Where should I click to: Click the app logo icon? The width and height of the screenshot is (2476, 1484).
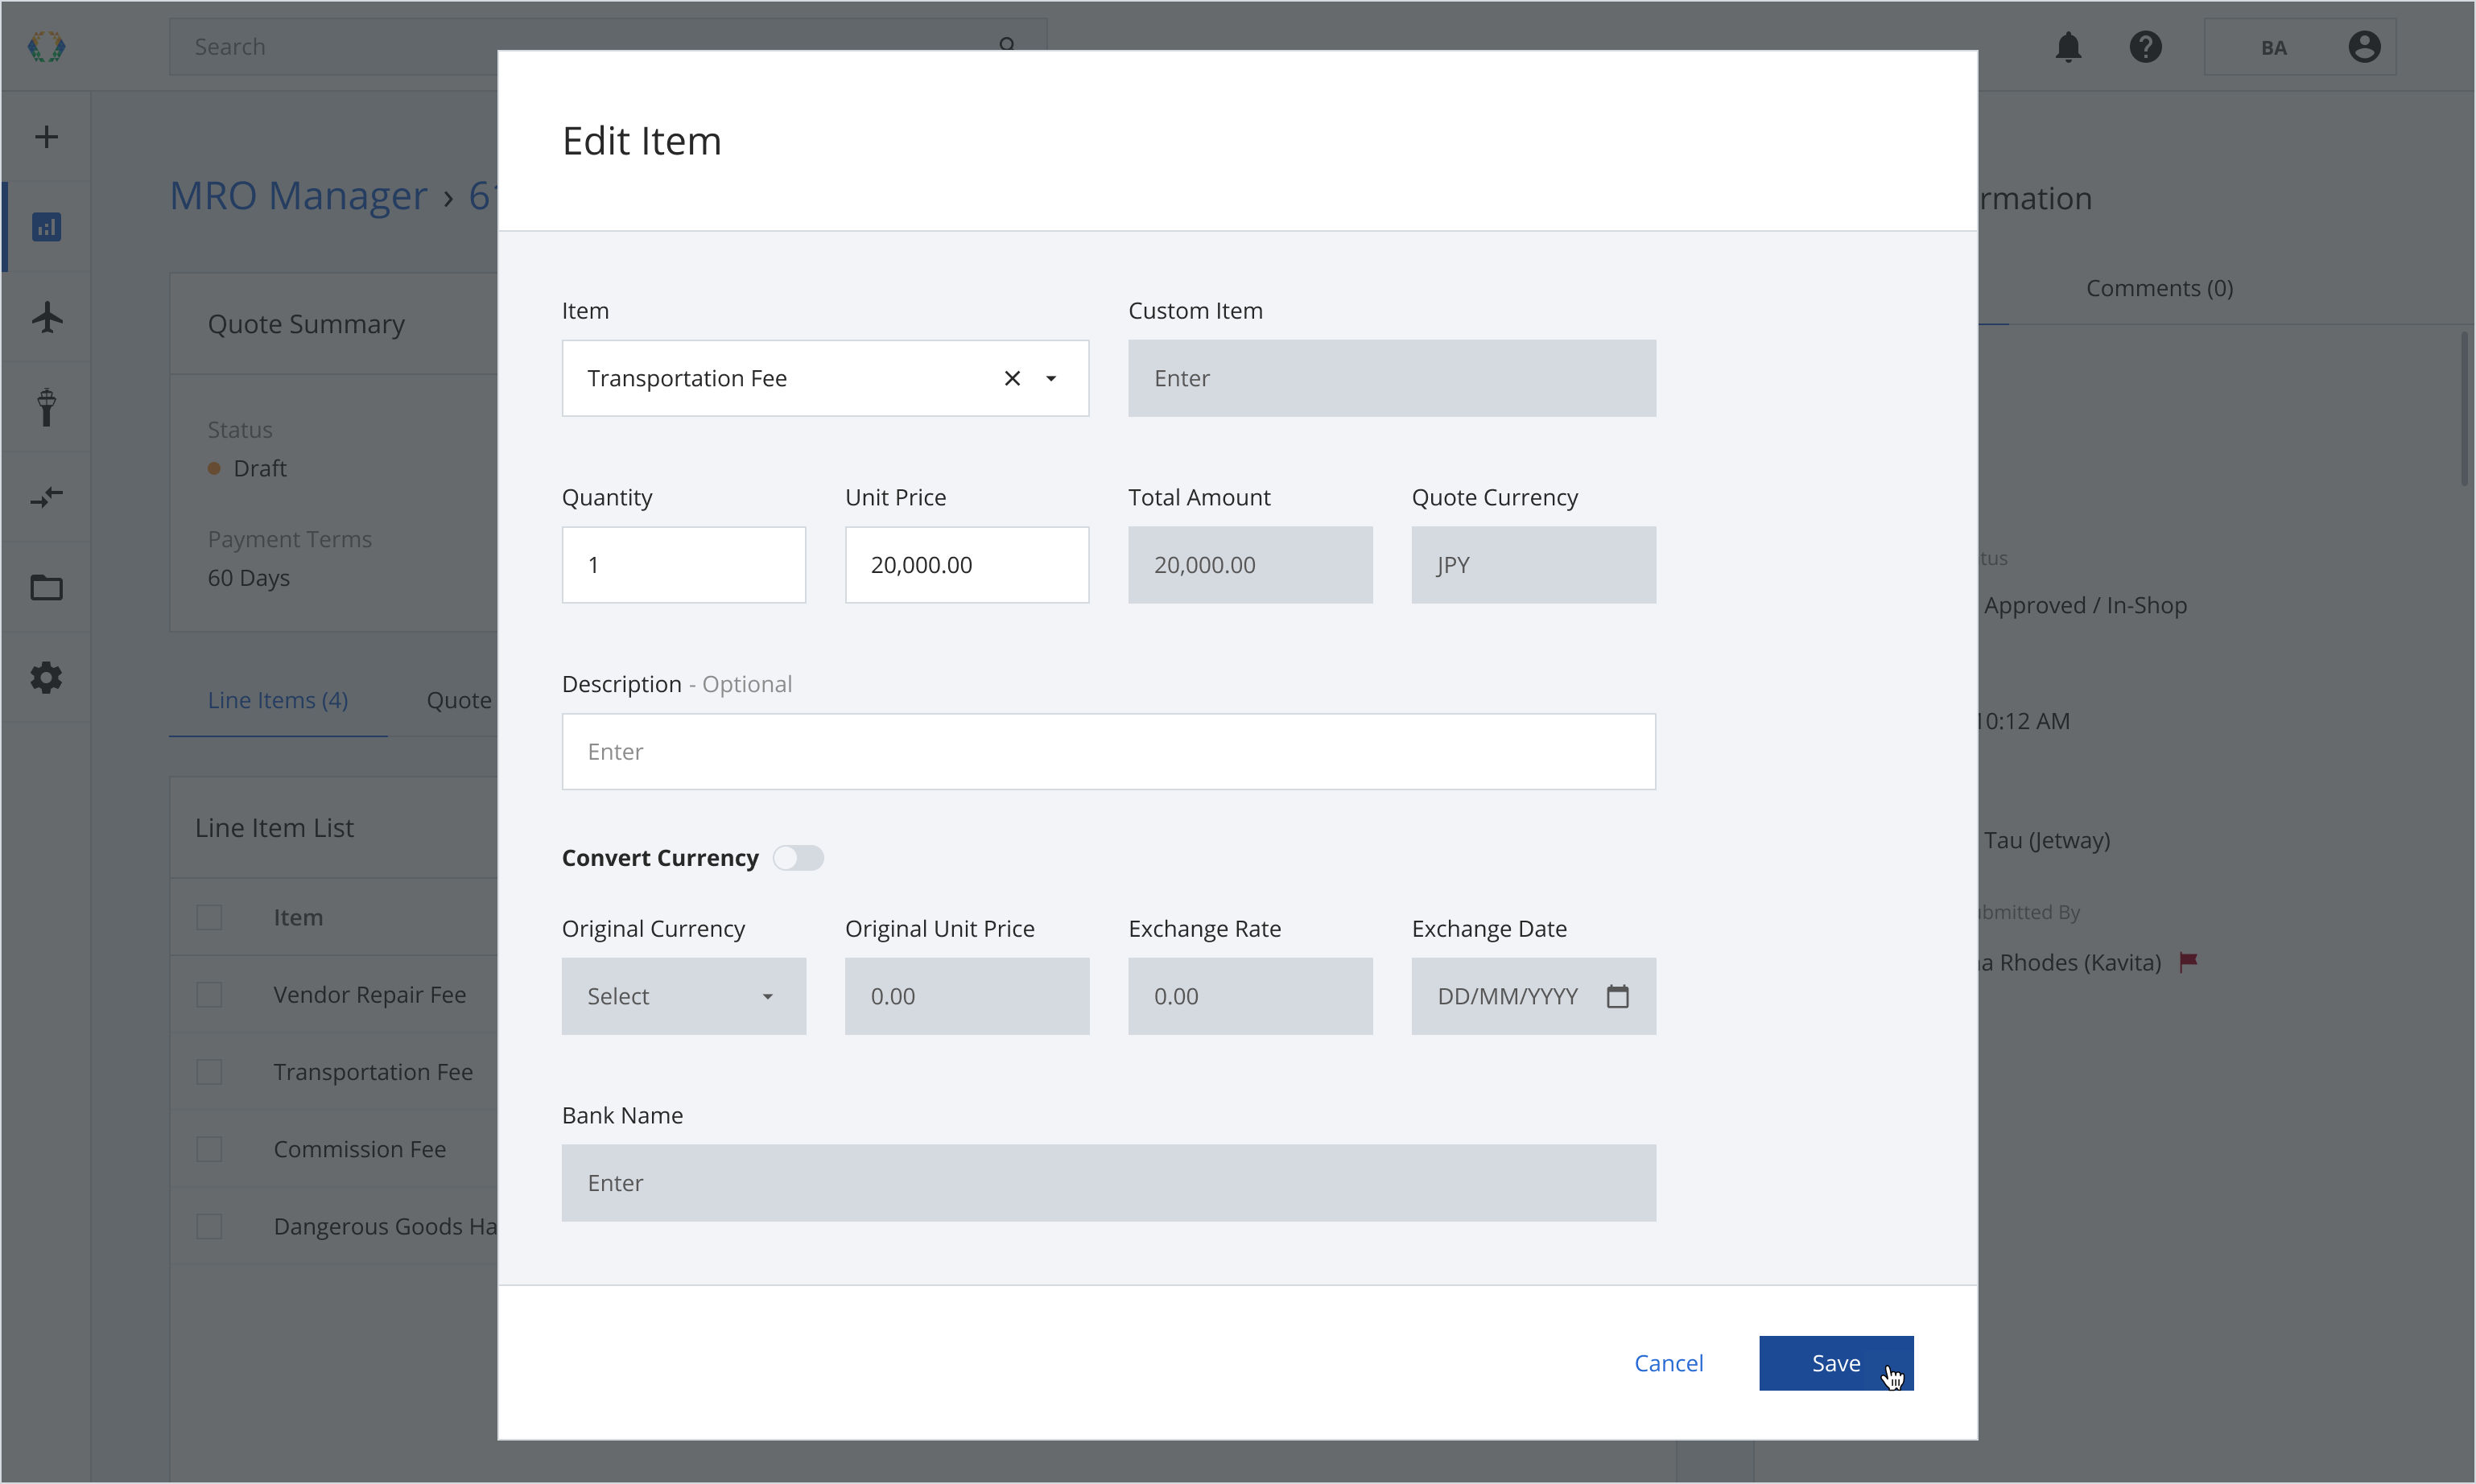point(46,46)
